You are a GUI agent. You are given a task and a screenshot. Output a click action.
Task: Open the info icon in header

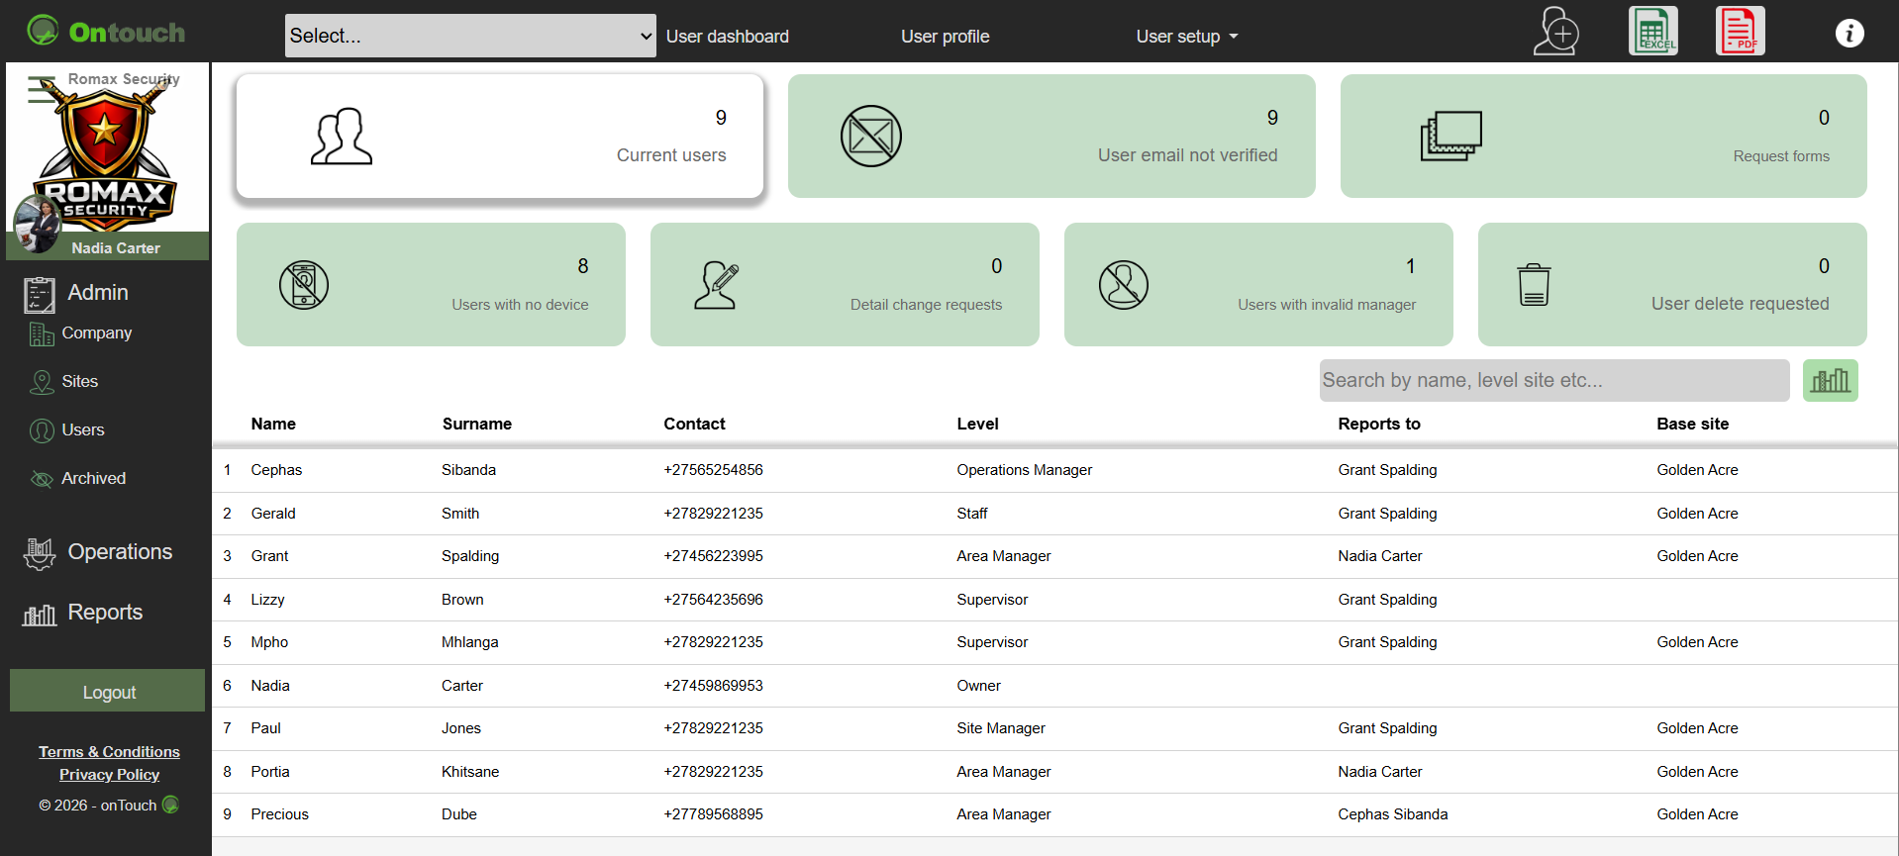[1849, 34]
